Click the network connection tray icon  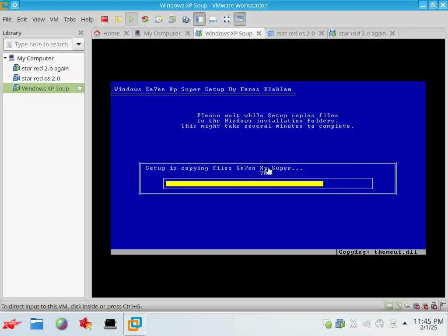click(x=380, y=324)
